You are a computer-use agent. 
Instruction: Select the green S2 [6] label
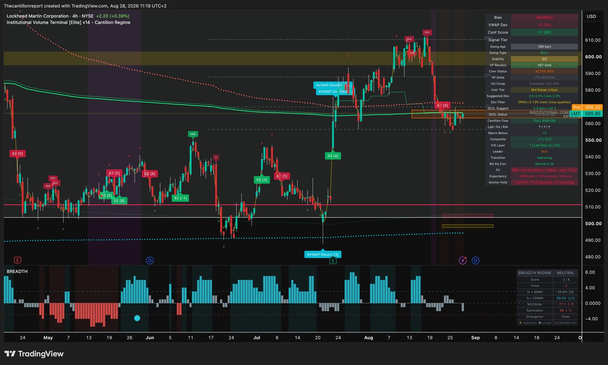(119, 201)
